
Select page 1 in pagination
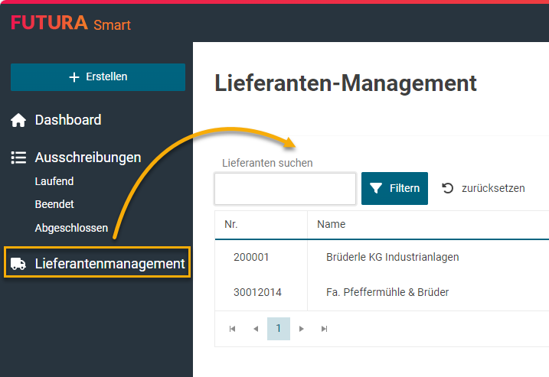[x=279, y=329]
